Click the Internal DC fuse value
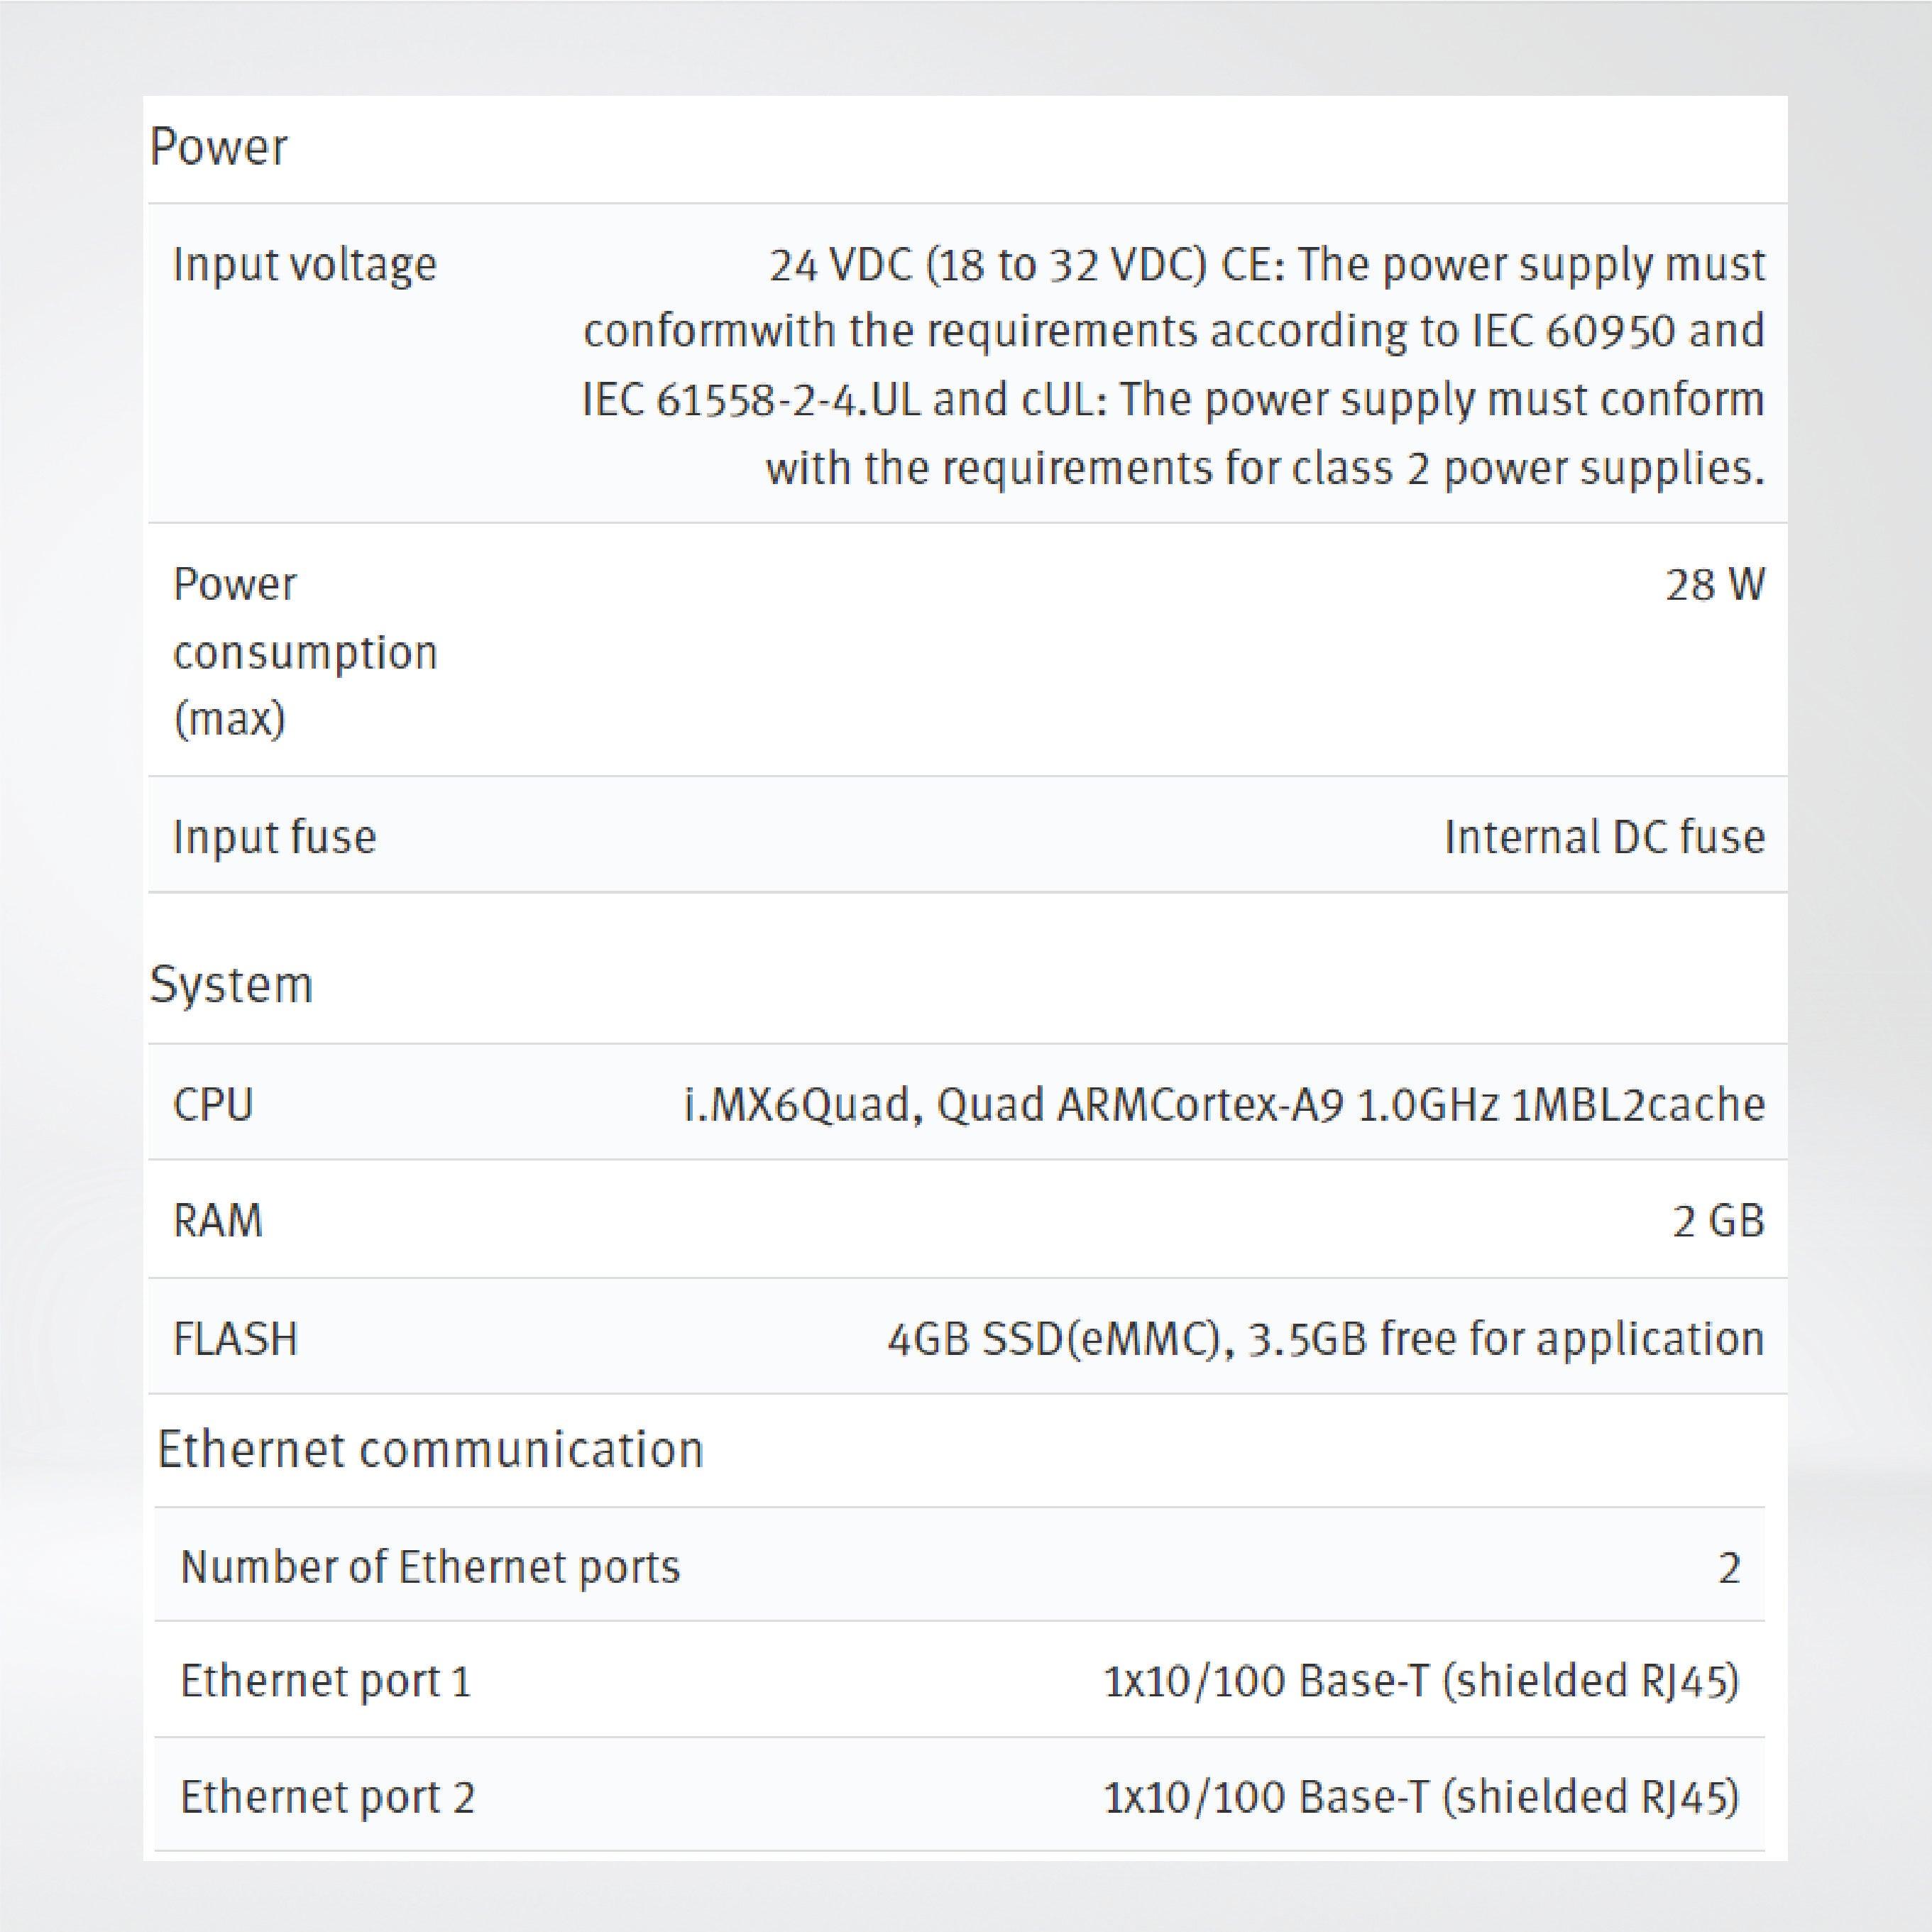This screenshot has height=1932, width=1932. click(x=1604, y=837)
